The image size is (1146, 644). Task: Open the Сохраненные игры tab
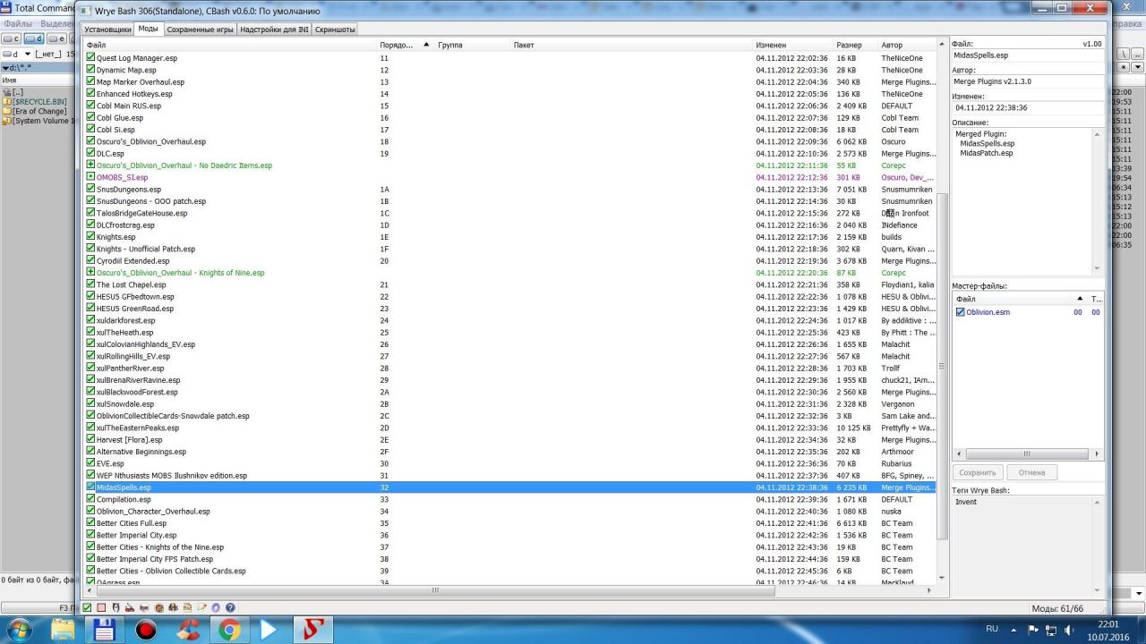(200, 30)
